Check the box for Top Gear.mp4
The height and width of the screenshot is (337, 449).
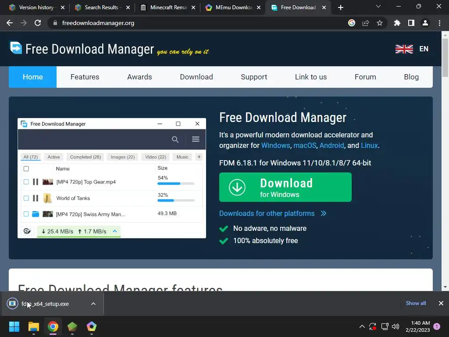click(26, 182)
